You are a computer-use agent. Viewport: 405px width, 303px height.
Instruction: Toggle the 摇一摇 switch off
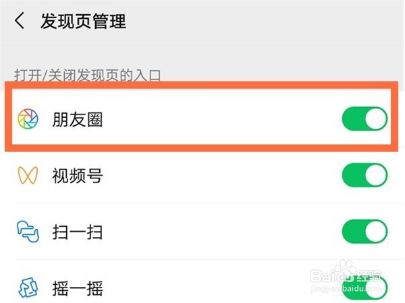coord(364,288)
